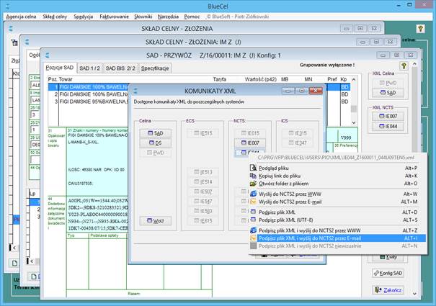Choose Podpisz plik XML (UTF-8)
The width and height of the screenshot is (436, 306).
(337, 220)
